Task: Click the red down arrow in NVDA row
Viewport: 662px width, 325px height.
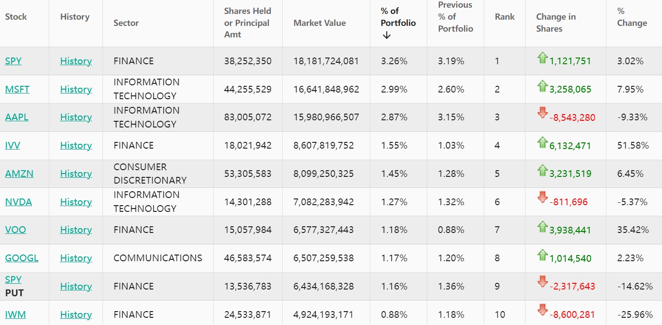Action: tap(542, 197)
